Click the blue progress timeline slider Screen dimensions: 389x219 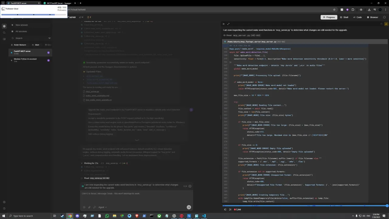[305, 206]
